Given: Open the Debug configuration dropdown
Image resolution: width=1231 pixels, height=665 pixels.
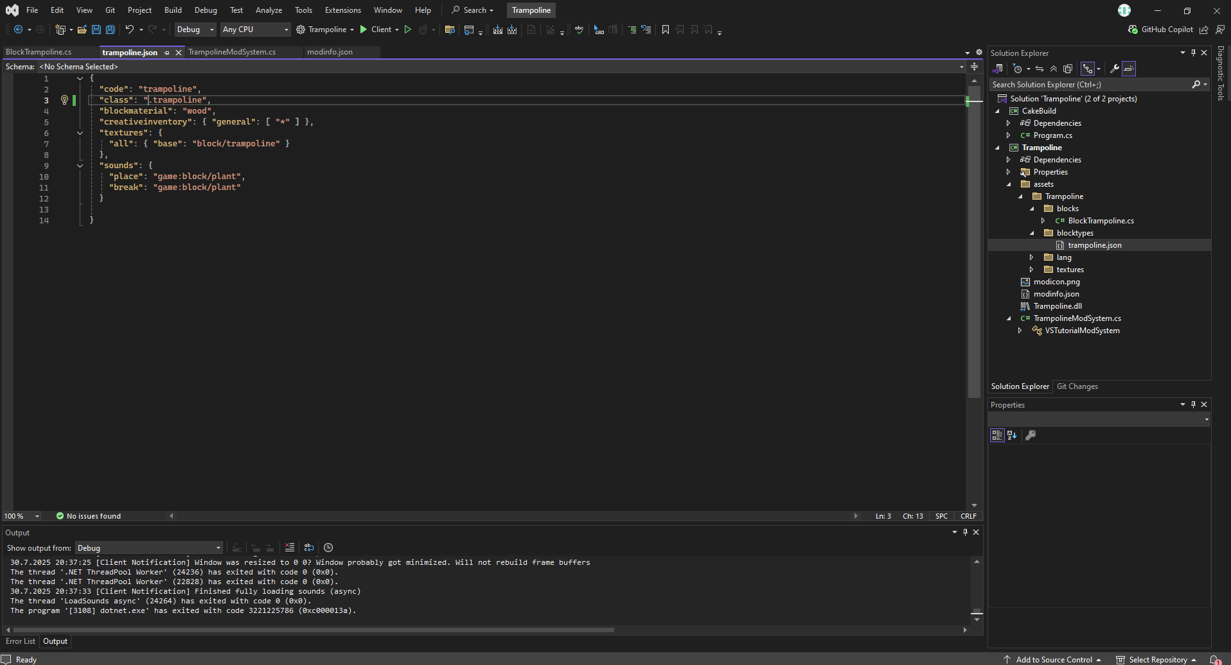Looking at the screenshot, I should tap(195, 30).
